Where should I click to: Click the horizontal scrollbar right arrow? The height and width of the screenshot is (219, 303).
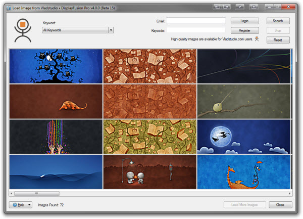(289, 193)
